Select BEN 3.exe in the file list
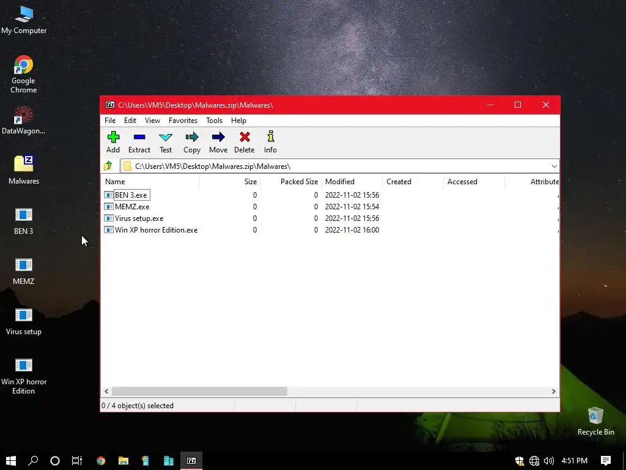 [x=131, y=195]
